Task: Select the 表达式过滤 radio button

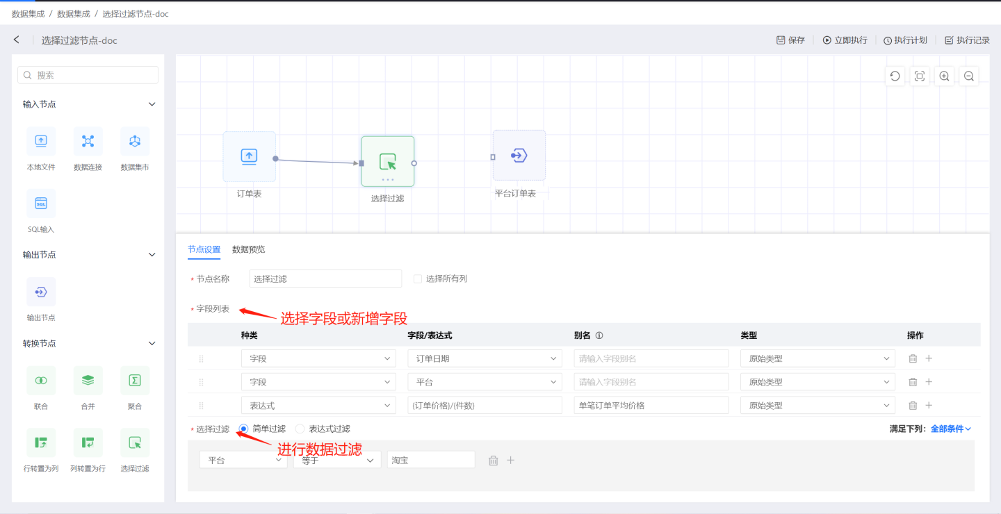Action: [x=300, y=429]
